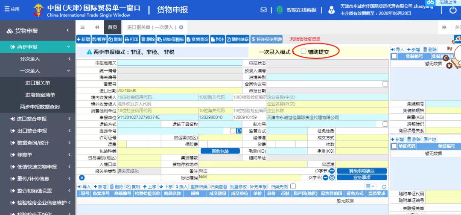Click 批量修改 button
The height and width of the screenshot is (215, 461).
(x=238, y=186)
